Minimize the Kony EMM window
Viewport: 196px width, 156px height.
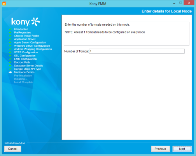174,3
